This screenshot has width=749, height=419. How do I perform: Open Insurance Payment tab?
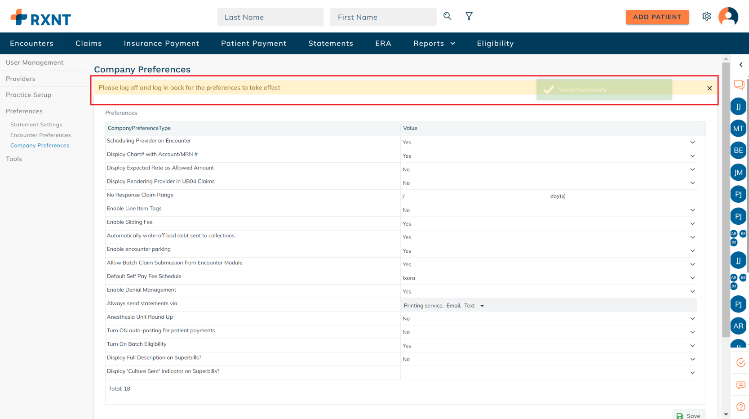161,43
